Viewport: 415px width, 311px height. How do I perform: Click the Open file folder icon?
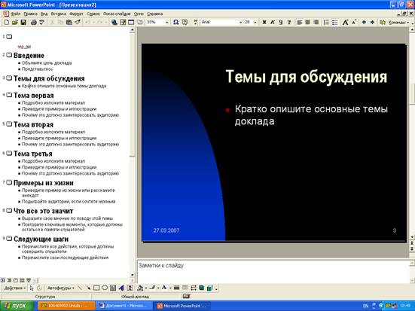point(15,23)
